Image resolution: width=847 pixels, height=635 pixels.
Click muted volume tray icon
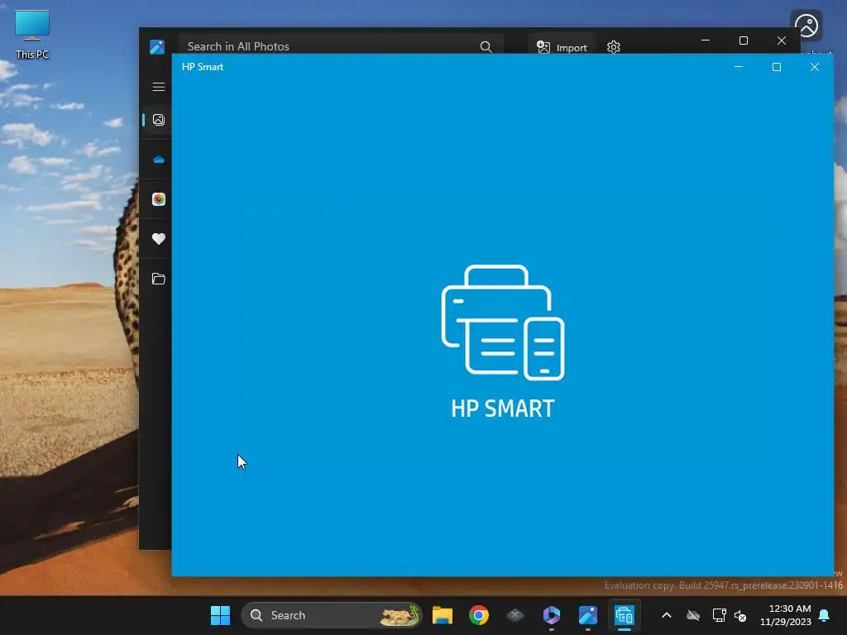[740, 615]
